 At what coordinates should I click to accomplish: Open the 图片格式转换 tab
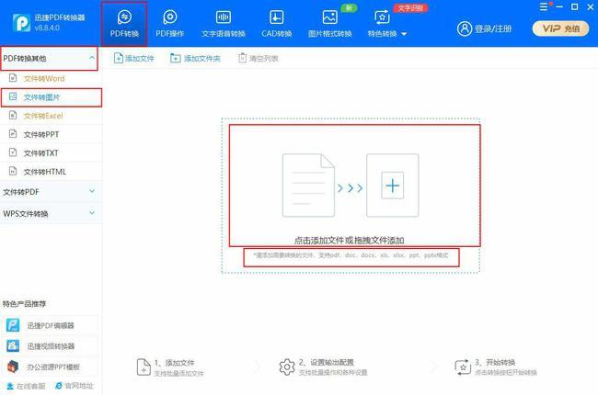click(x=330, y=24)
